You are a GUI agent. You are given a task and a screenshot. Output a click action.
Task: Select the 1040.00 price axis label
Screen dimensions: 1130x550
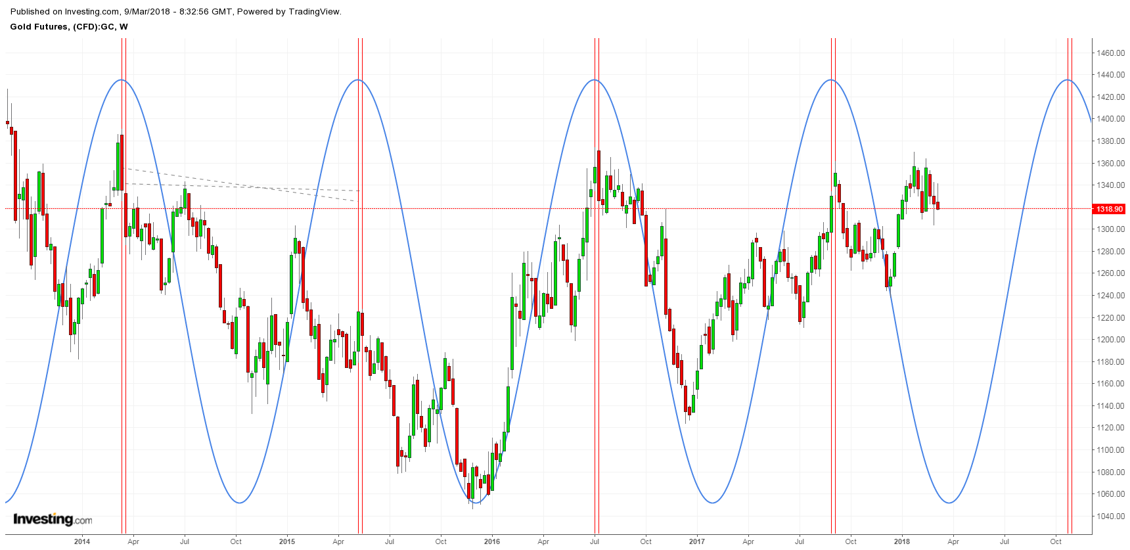coord(1110,516)
